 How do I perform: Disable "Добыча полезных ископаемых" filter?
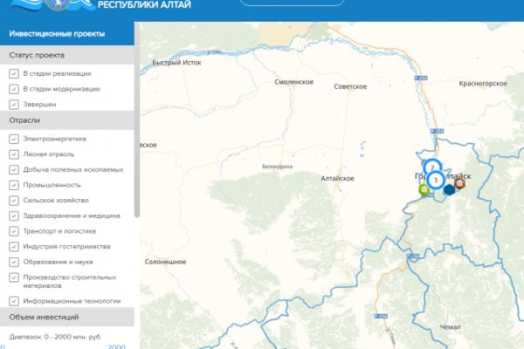click(x=14, y=169)
